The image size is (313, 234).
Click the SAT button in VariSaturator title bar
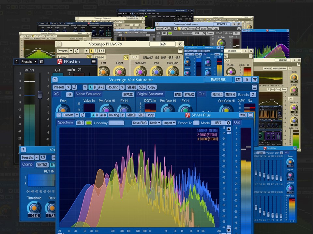(x=238, y=80)
